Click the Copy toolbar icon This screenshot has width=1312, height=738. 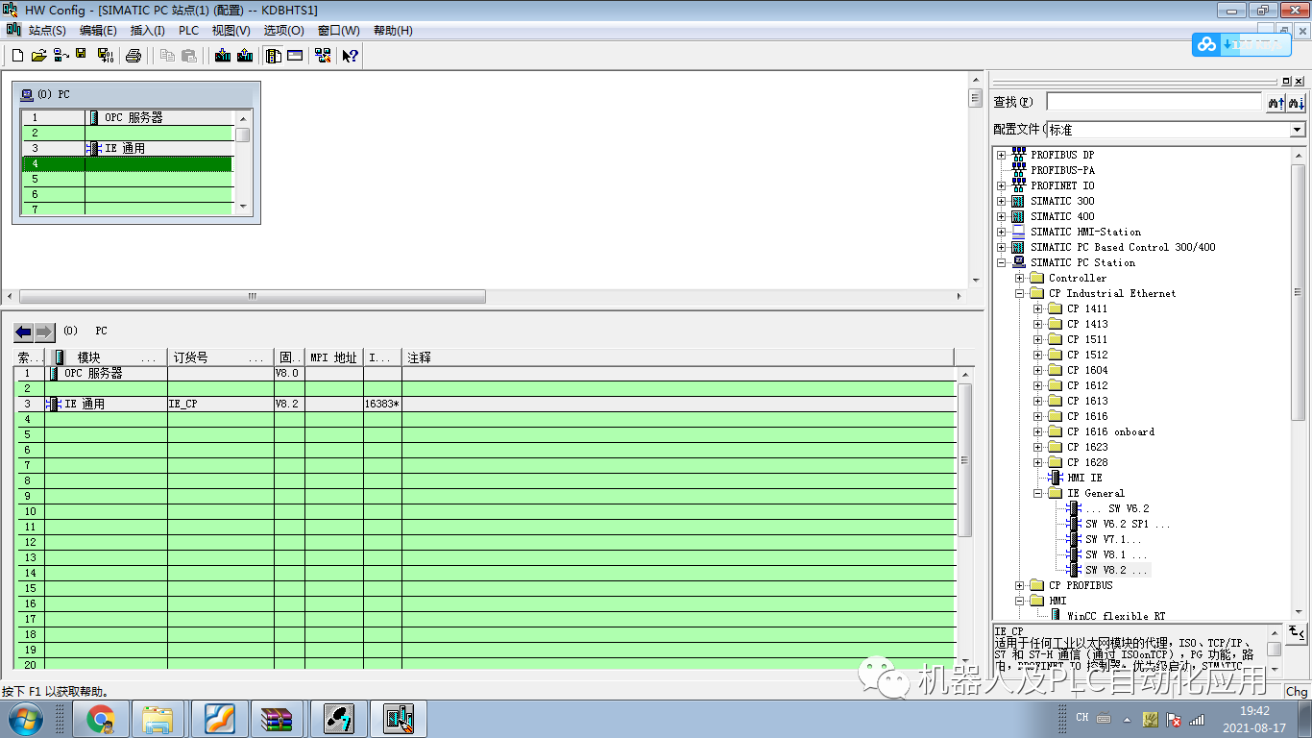[x=167, y=56]
